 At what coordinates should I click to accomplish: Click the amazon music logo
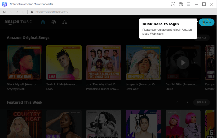(18, 22)
